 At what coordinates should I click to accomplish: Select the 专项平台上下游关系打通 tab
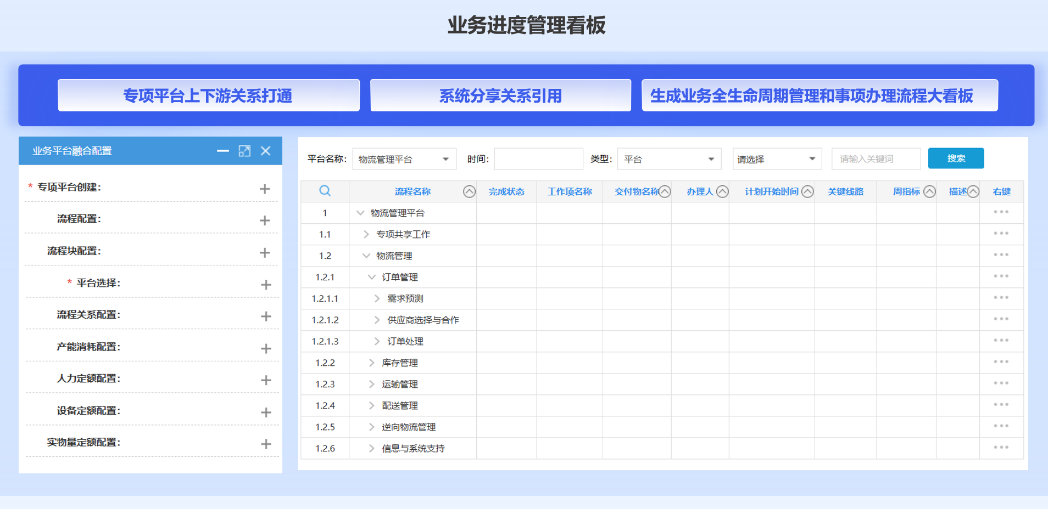(x=209, y=95)
